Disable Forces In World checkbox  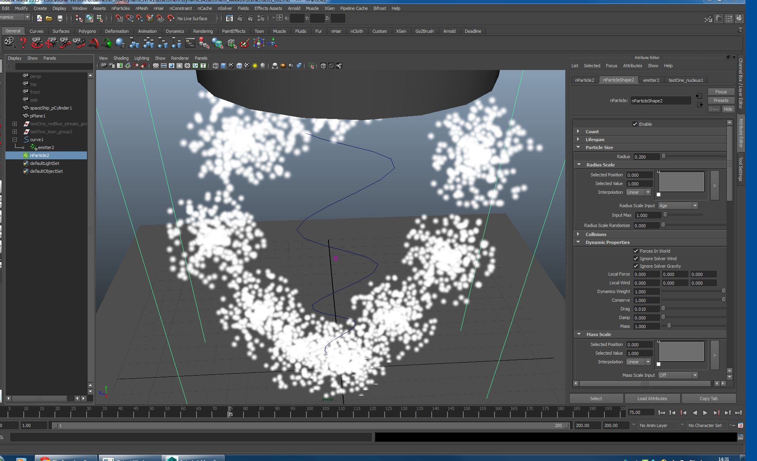[x=636, y=251]
